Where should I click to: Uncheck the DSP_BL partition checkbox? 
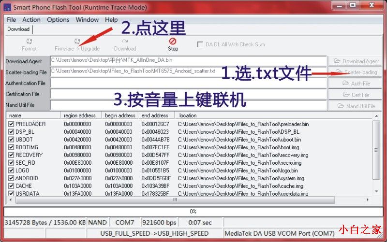(11, 132)
